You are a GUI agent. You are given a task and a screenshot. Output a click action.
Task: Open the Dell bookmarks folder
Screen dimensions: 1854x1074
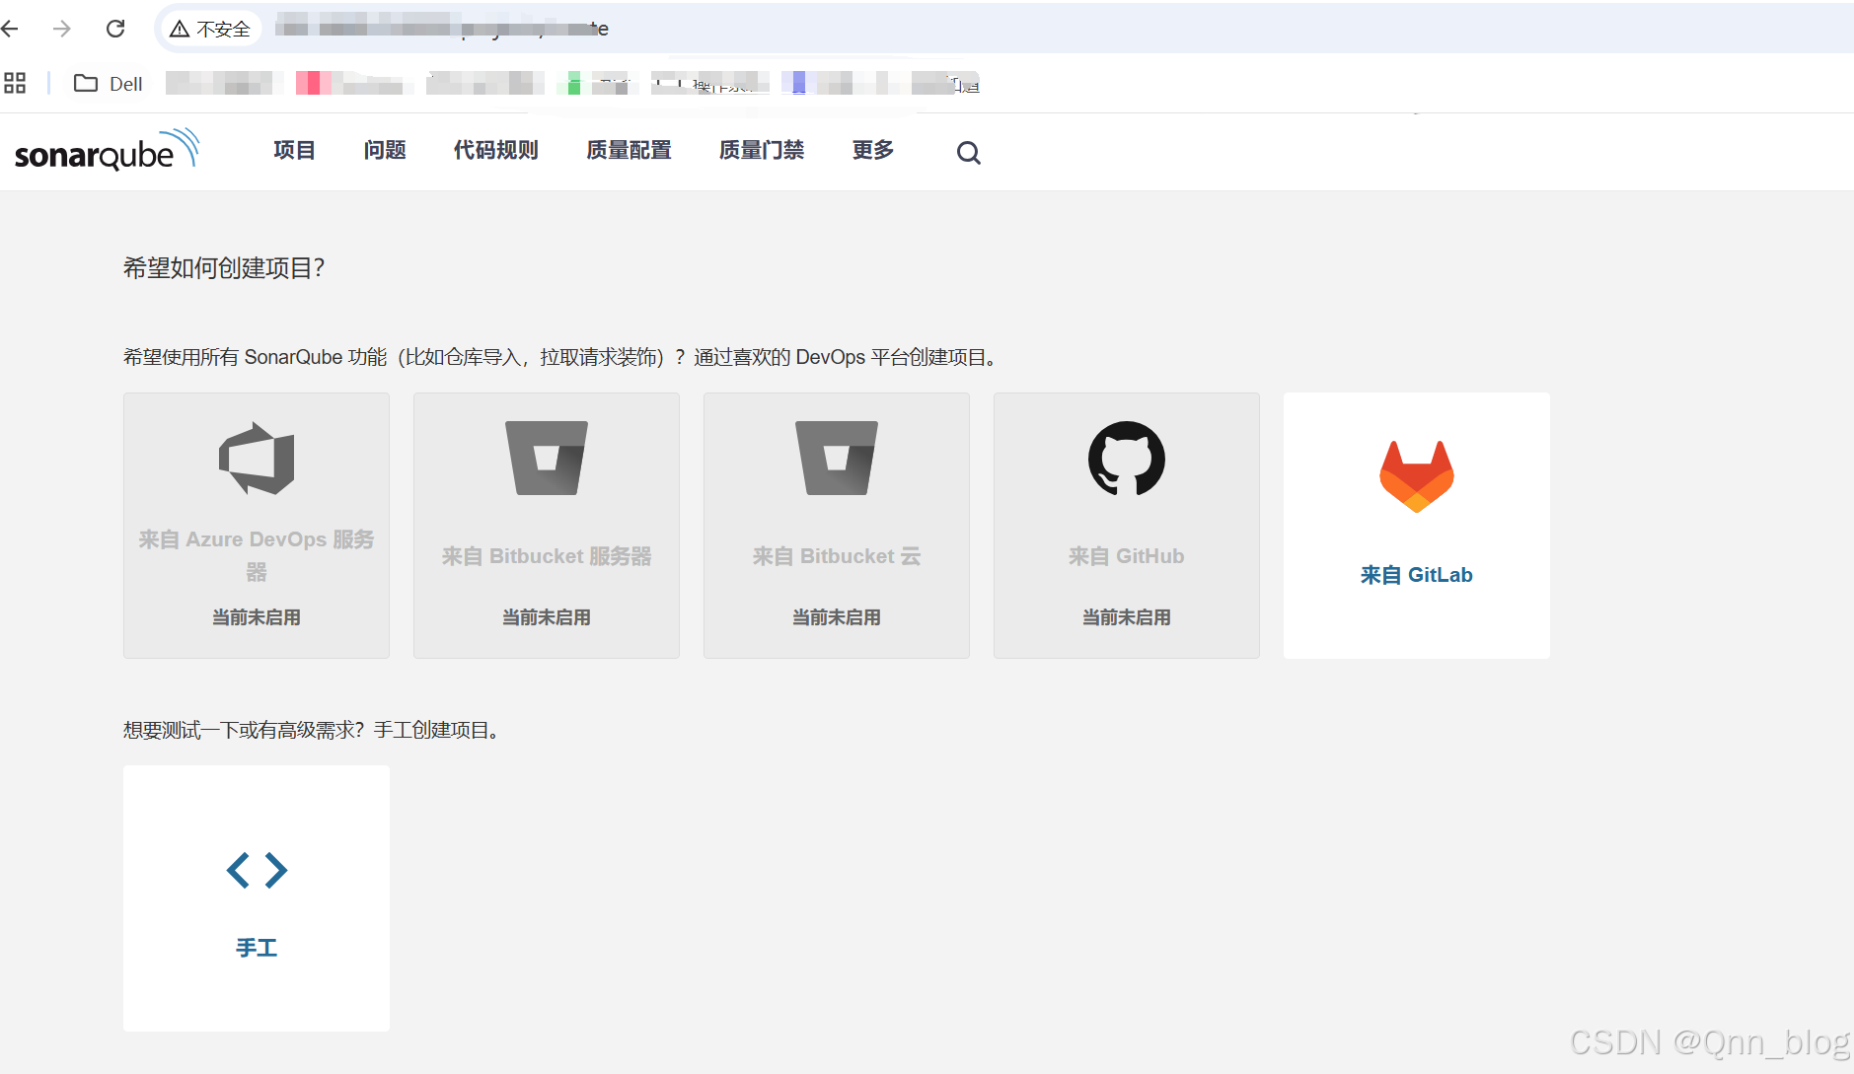pyautogui.click(x=107, y=83)
